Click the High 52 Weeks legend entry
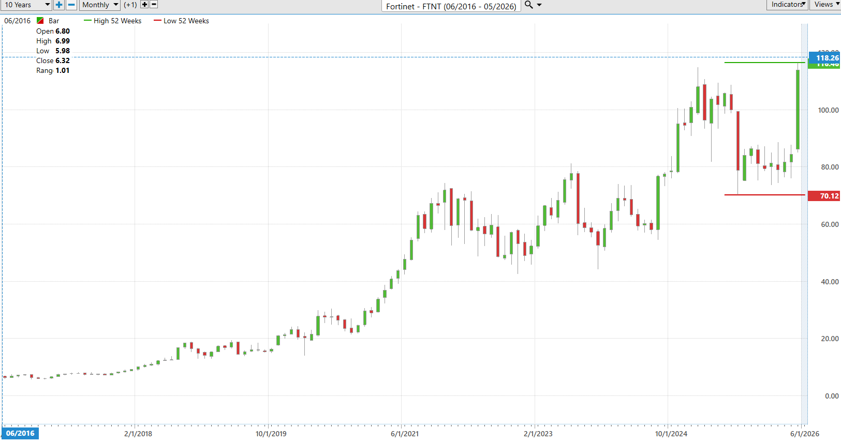This screenshot has height=443, width=841. click(x=113, y=21)
